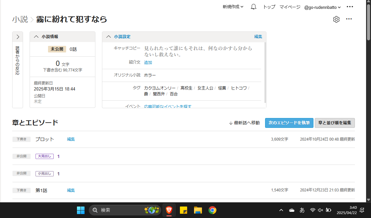The image size is (371, 218).
Task: Click the 編集 link beside プロット
Action: [x=71, y=139]
